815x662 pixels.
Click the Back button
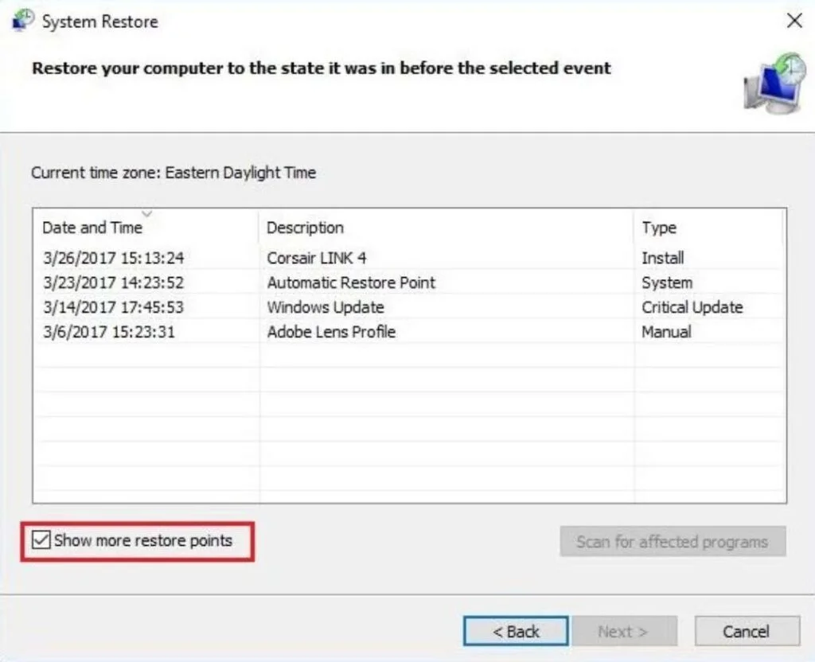(x=515, y=631)
